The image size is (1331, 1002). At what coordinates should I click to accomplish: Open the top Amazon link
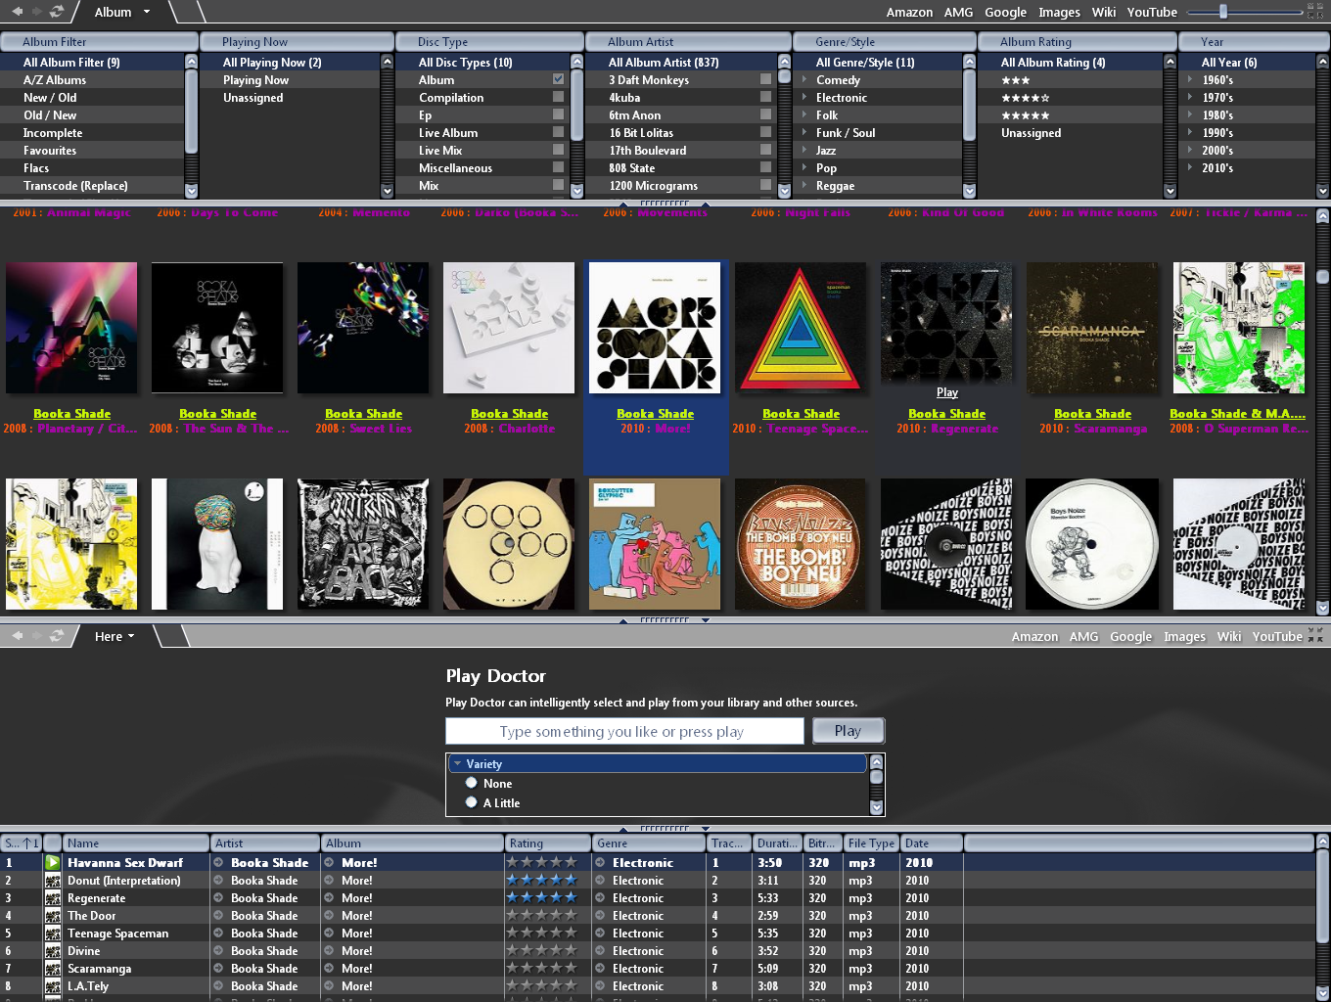909,12
